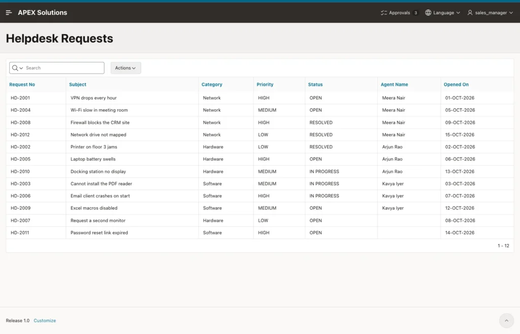Open the Actions dropdown menu
The image size is (520, 334).
126,68
